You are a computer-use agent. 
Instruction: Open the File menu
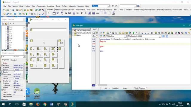(5, 6)
